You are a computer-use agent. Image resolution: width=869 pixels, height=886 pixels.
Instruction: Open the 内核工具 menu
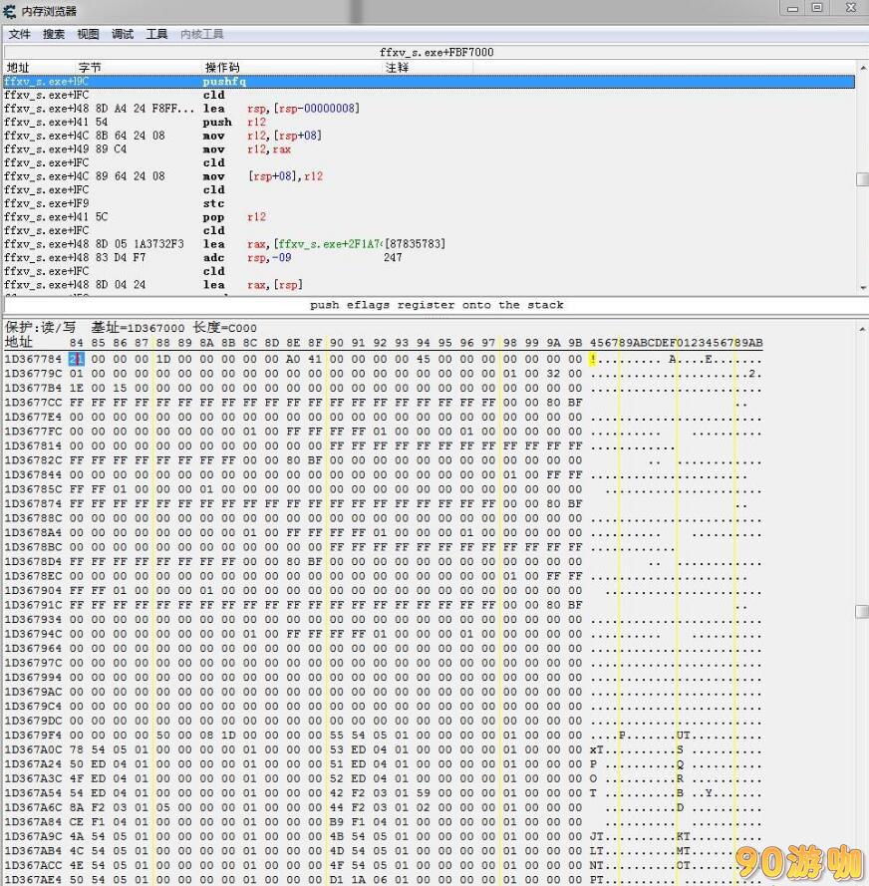click(x=201, y=35)
